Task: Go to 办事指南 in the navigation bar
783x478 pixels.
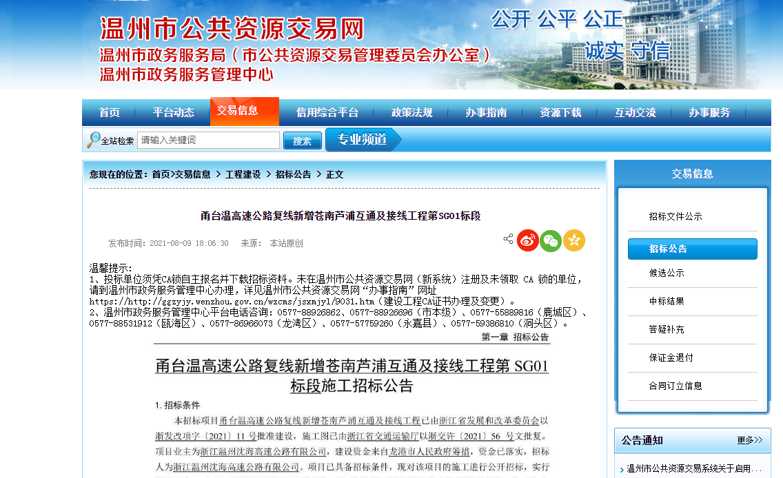Action: click(486, 112)
